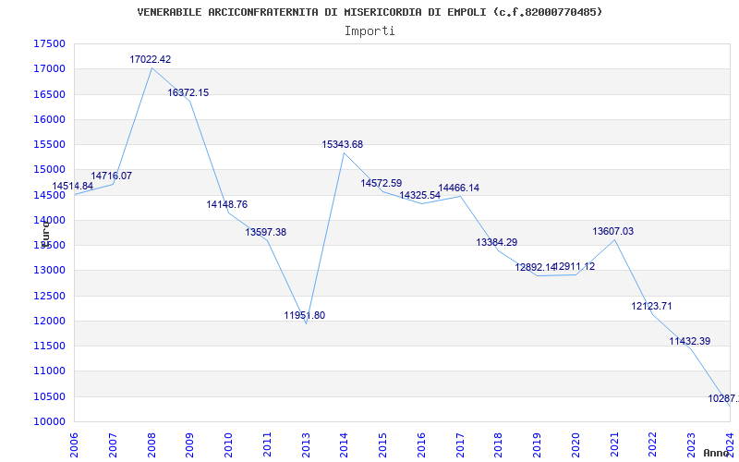Select the data label 17022.42
The height and width of the screenshot is (462, 739).
coord(151,59)
